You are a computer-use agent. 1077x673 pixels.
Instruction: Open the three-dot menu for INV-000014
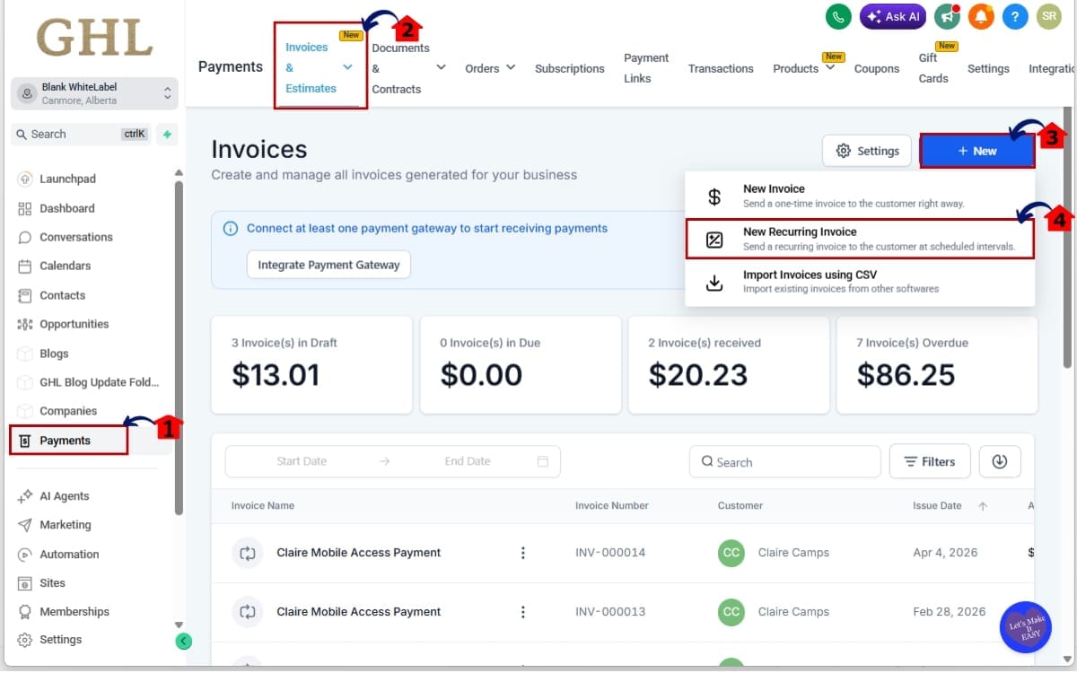coord(523,553)
